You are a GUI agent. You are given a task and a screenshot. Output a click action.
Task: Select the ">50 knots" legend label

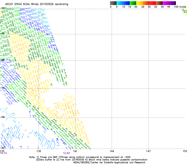pos(180,7)
